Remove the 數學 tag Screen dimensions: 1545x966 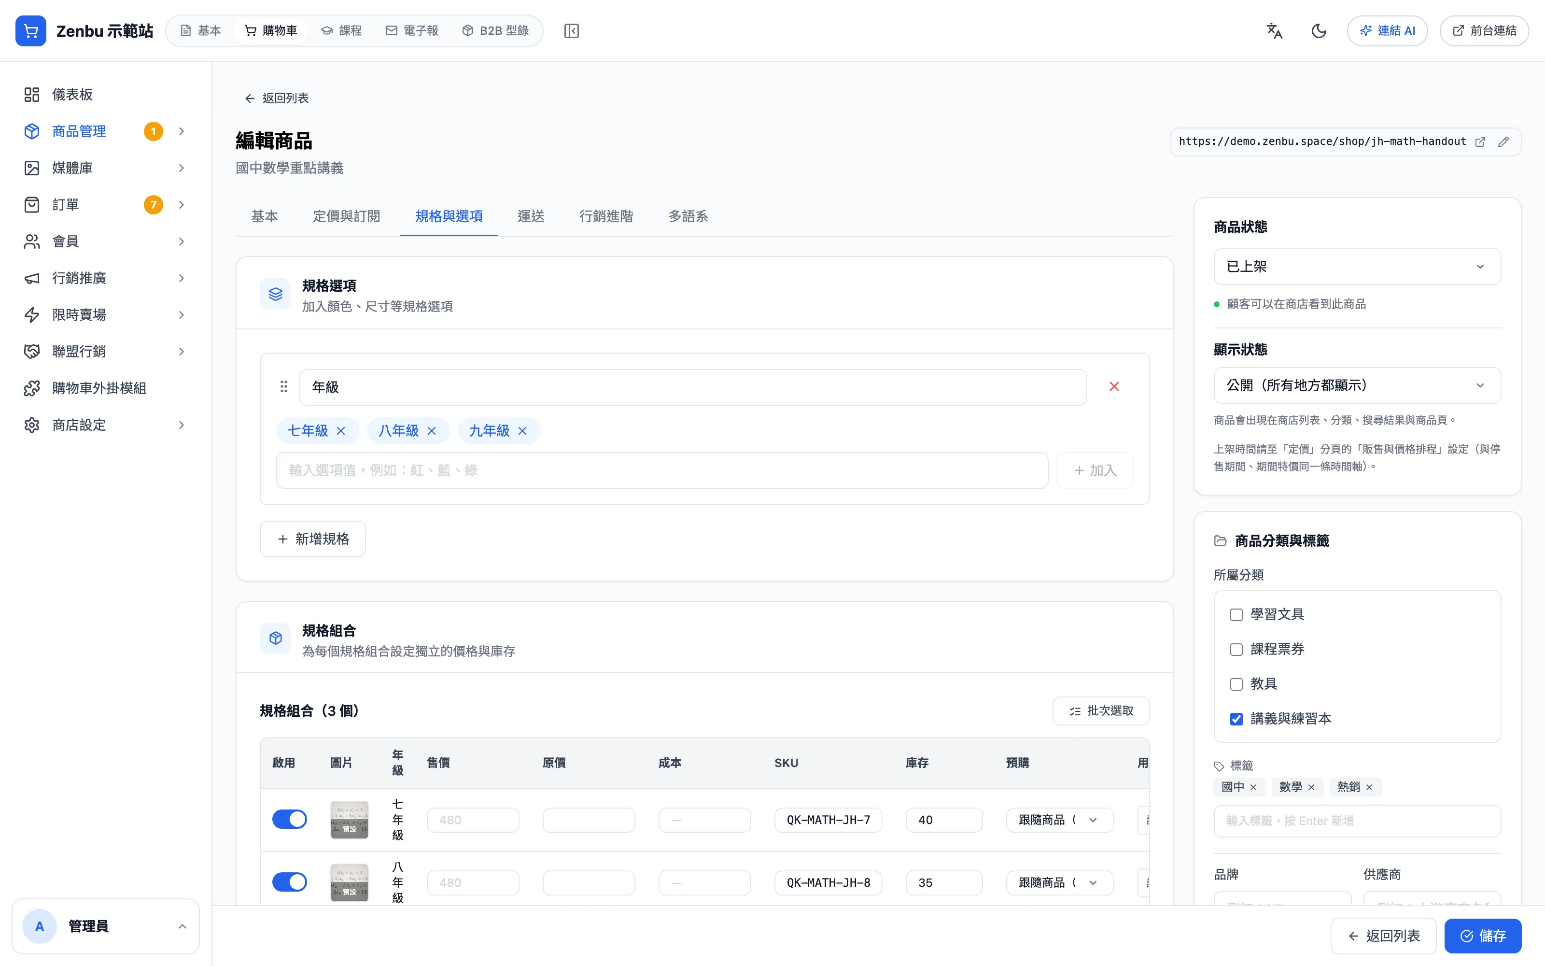[1311, 787]
